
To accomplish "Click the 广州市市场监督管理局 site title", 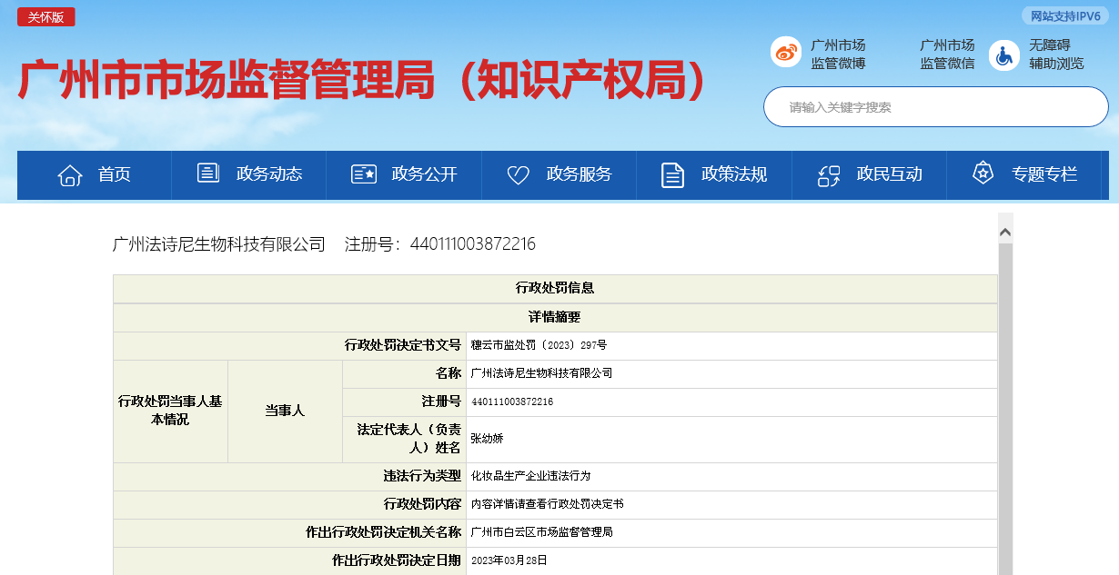I will point(362,82).
